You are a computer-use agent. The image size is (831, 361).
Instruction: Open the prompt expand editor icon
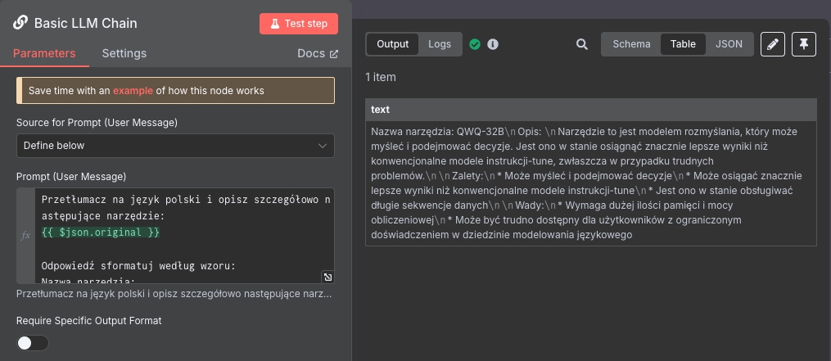click(x=327, y=277)
